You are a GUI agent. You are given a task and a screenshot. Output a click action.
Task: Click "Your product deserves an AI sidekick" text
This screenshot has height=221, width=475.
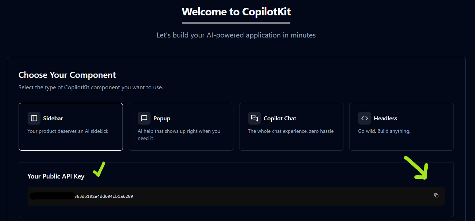coord(68,131)
